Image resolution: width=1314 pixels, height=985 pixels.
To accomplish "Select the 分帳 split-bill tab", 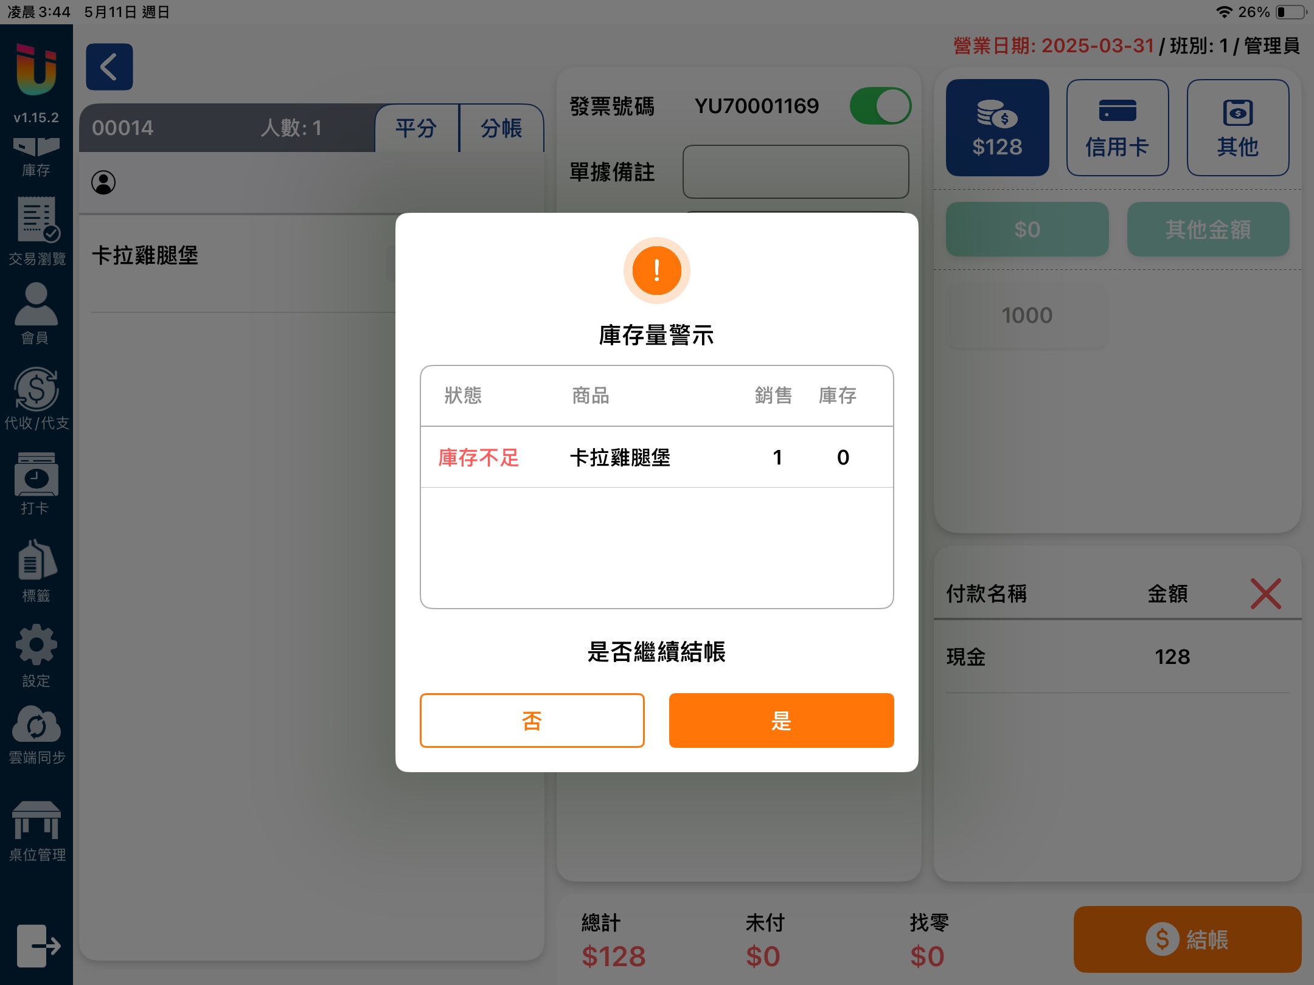I will point(501,128).
